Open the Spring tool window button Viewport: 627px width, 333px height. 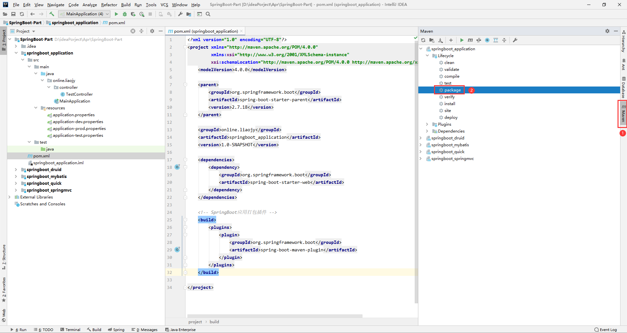pyautogui.click(x=116, y=329)
